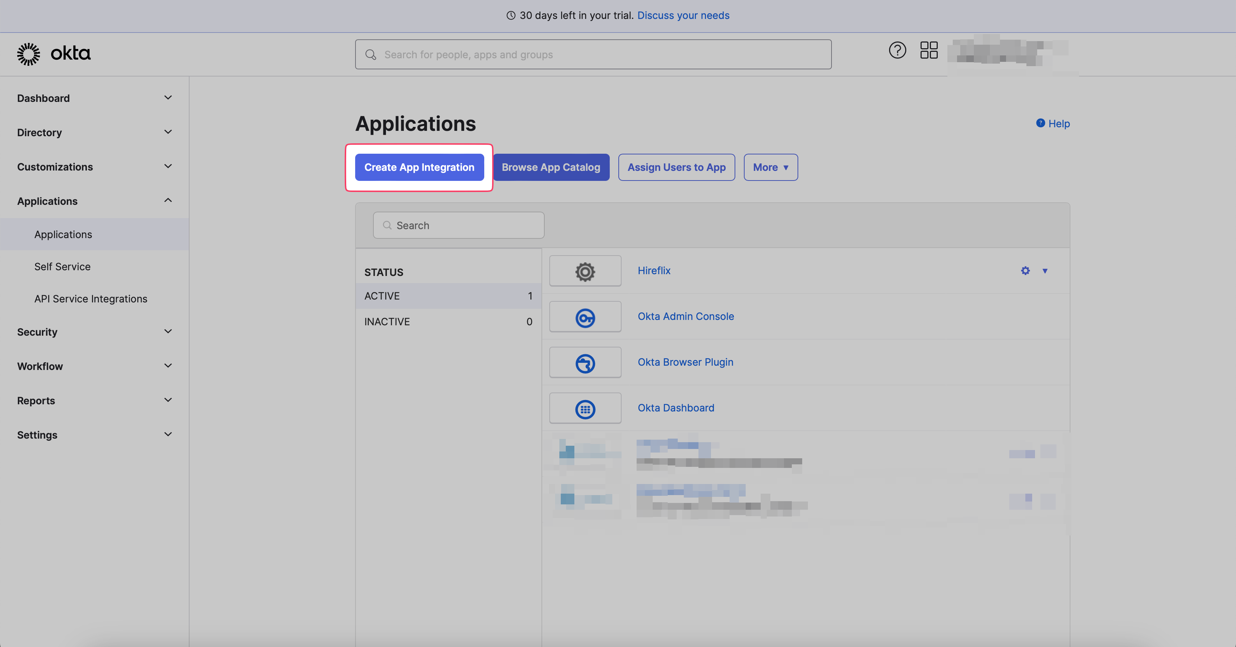Viewport: 1236px width, 647px height.
Task: Open the apps grid icon in header
Action: [x=929, y=50]
